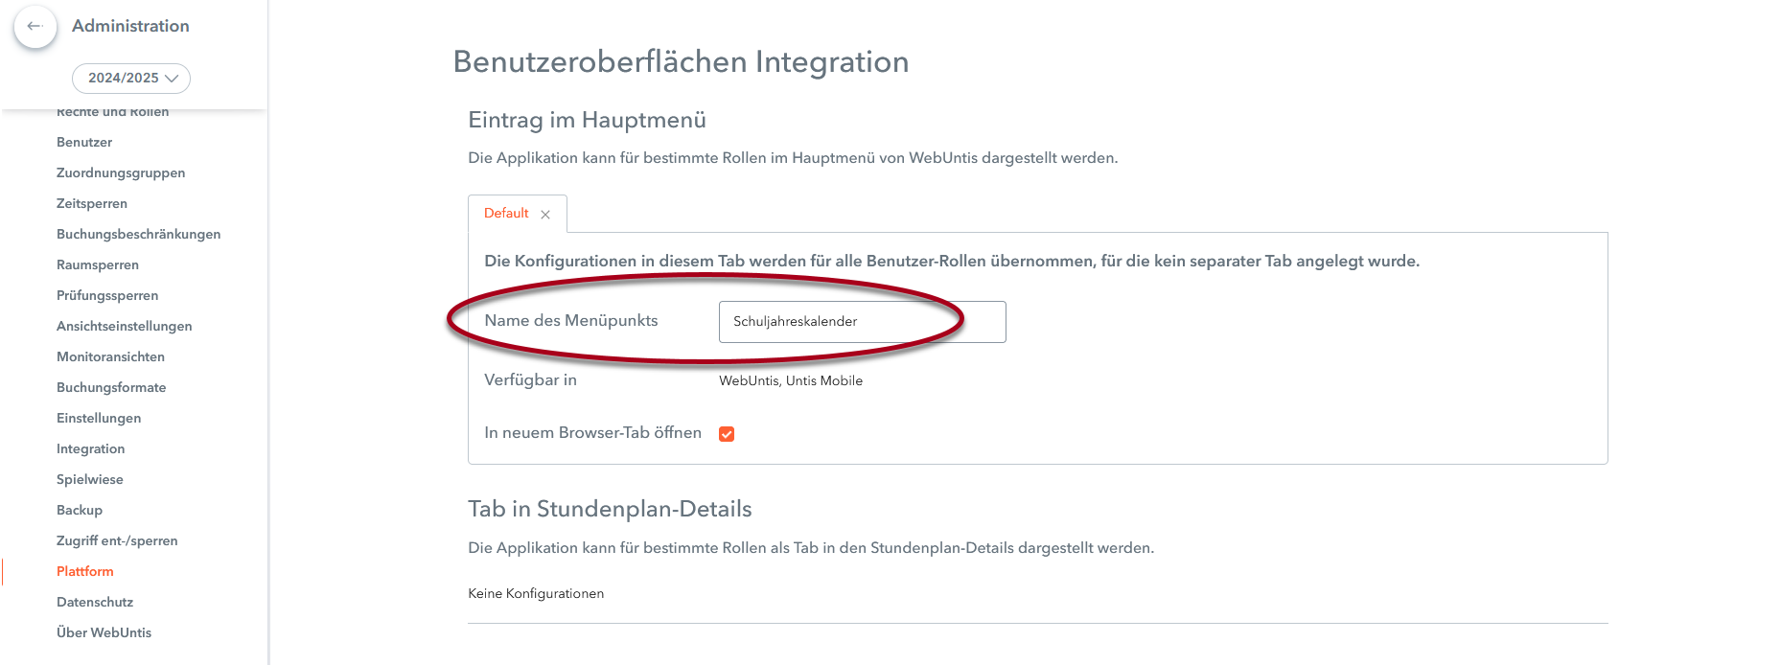Viewport: 1781px width, 665px height.
Task: Open Spielwiese in the sidebar
Action: pyautogui.click(x=90, y=479)
